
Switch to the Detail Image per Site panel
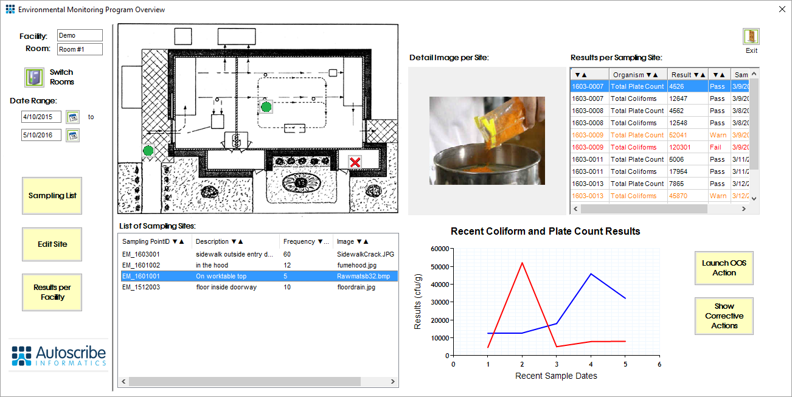click(487, 141)
